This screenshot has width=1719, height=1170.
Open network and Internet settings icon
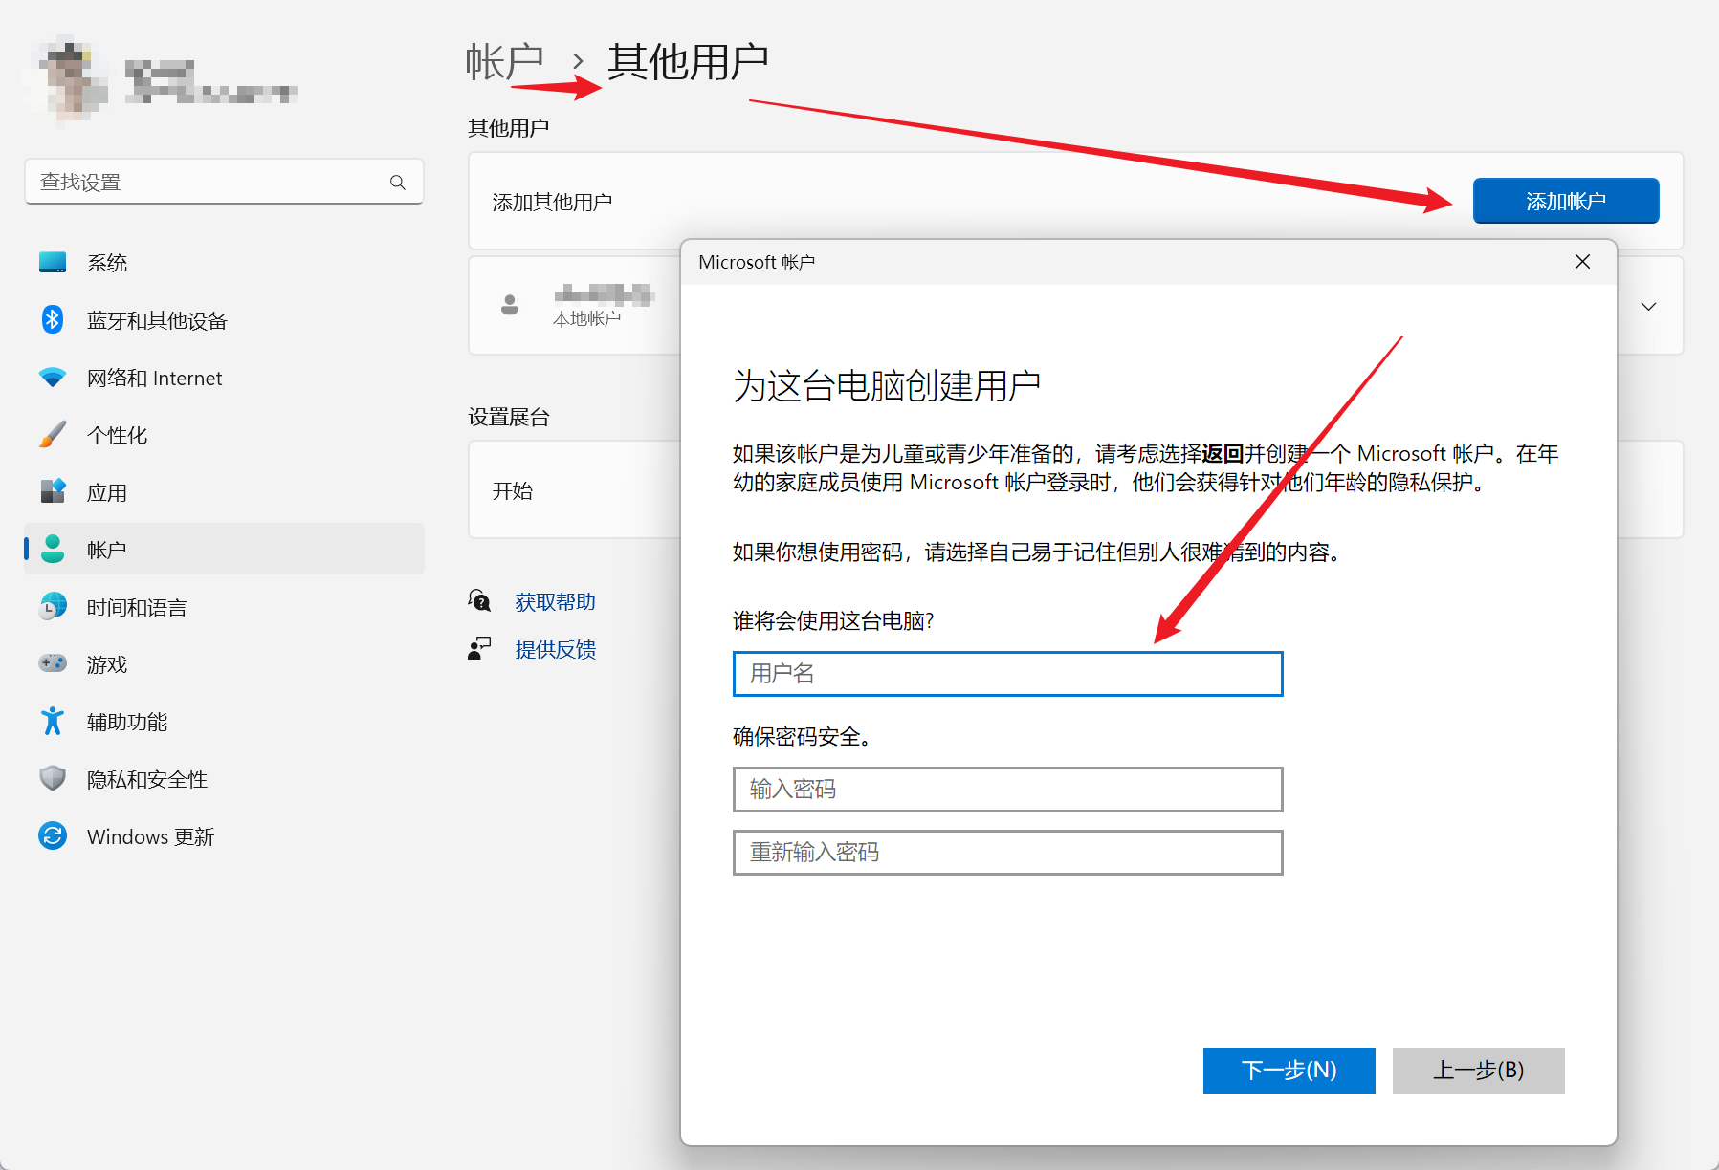(53, 378)
